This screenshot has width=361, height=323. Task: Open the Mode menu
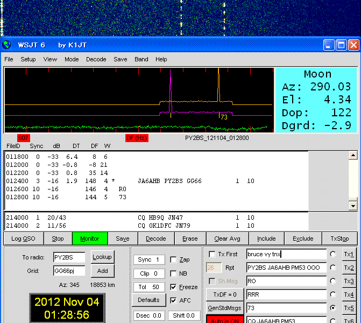pyautogui.click(x=72, y=59)
